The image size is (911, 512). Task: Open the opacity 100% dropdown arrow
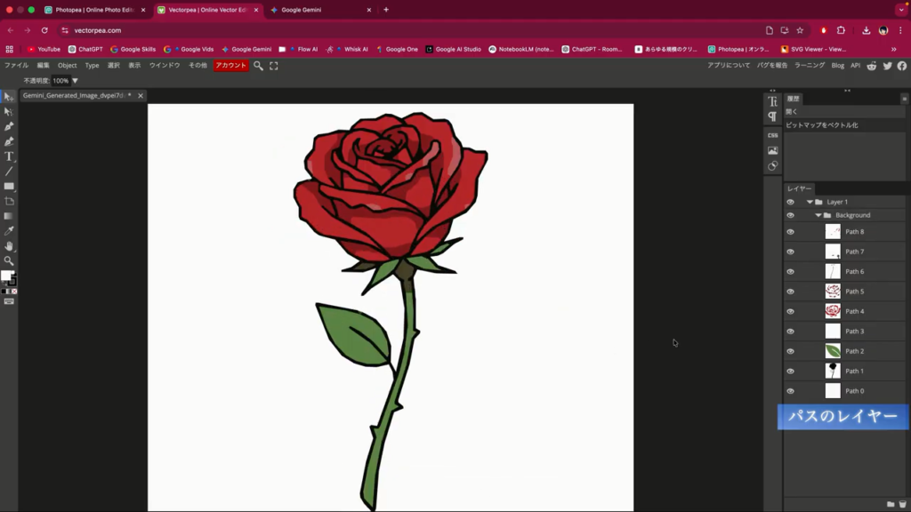75,81
